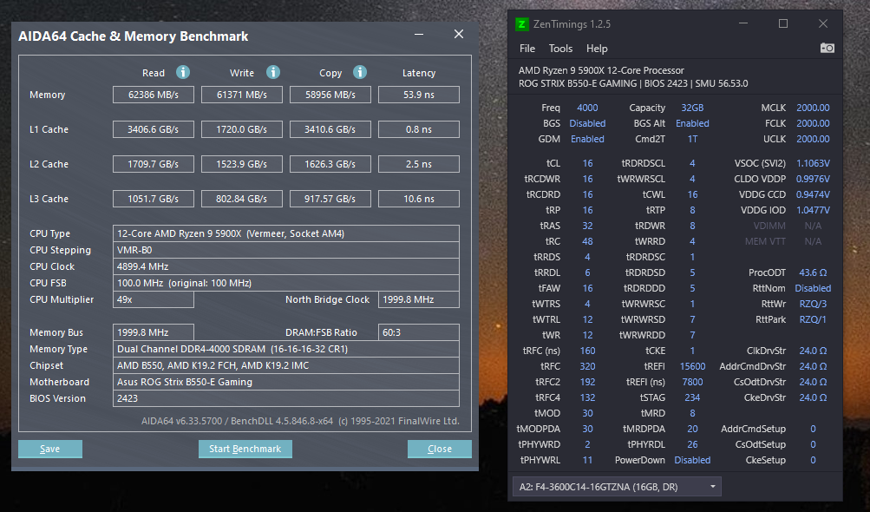Click Memory Write value 61371 MB/s

click(x=242, y=95)
